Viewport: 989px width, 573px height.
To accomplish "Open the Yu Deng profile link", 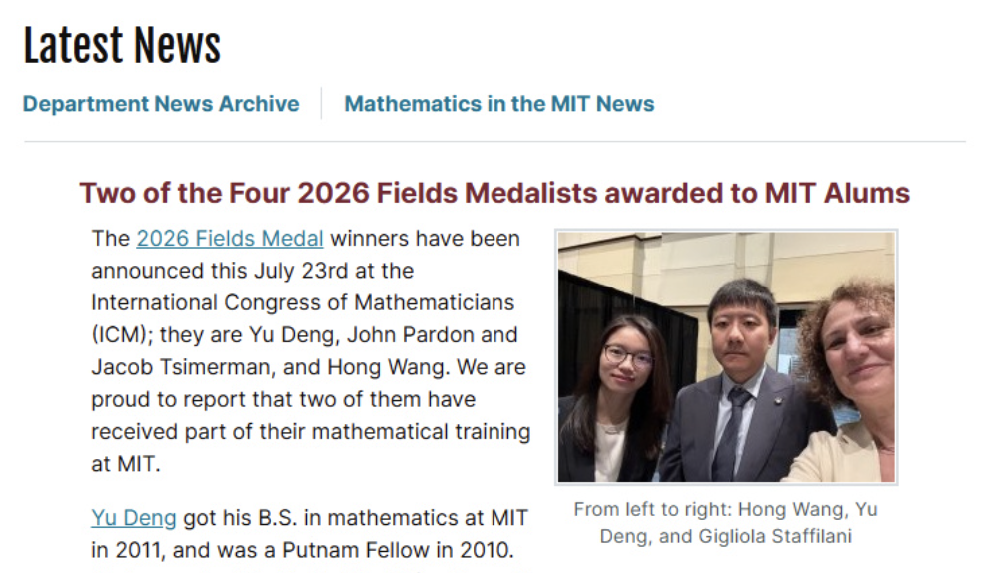I will click(x=134, y=517).
